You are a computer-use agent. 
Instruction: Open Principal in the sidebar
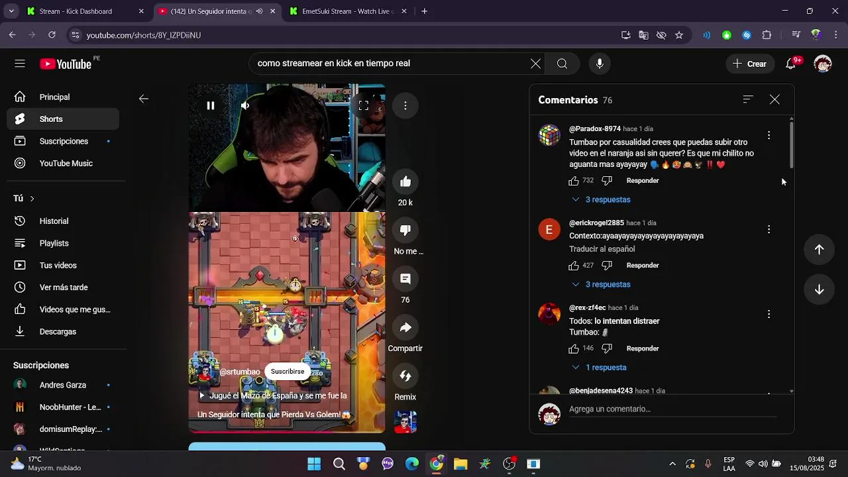(64, 97)
